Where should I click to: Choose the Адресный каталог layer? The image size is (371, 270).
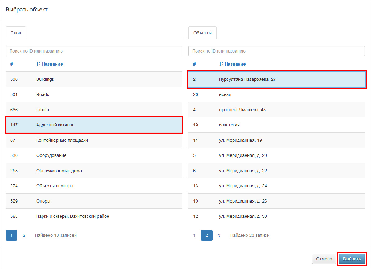point(94,125)
